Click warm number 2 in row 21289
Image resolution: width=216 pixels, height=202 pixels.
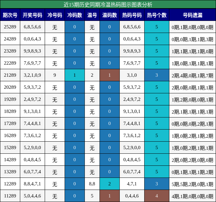92,75
